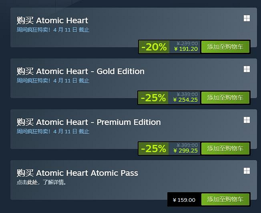Open Atomic Pass details link text
This screenshot has height=213, width=261.
click(x=41, y=182)
